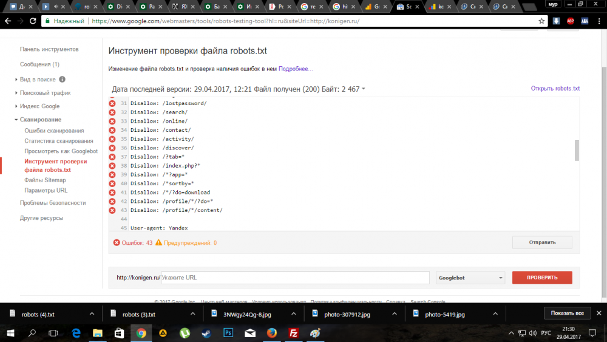
Task: Open options arrow for photo-5419.jpg download
Action: [x=495, y=313]
